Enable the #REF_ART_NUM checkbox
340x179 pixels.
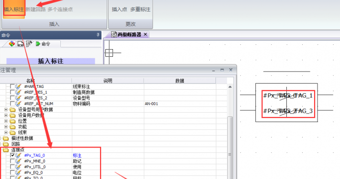click(x=12, y=104)
